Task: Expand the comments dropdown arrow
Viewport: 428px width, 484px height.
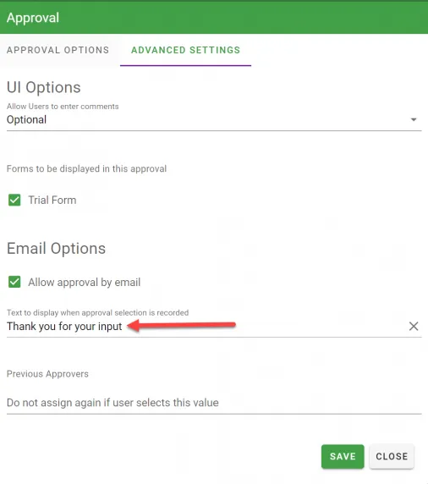Action: [414, 119]
